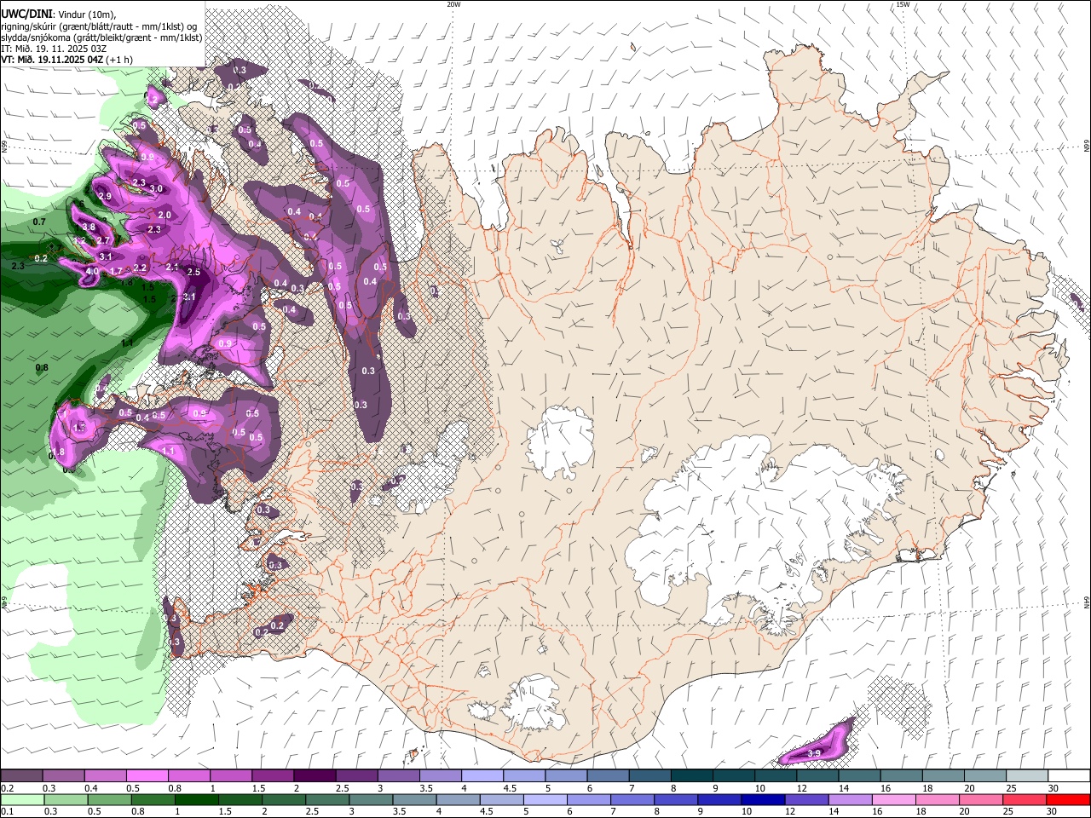Viewport: 1091px width, 818px height.
Task: Click the 2.2 precipitation value on the map
Action: (141, 268)
